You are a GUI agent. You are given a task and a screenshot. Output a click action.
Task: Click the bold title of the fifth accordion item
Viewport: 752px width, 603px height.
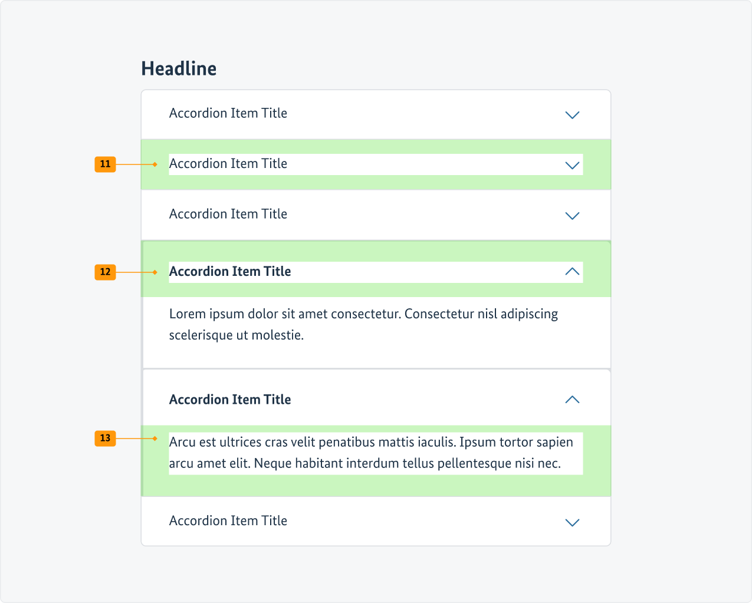[x=230, y=400]
